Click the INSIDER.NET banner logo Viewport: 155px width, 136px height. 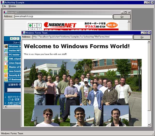(x=60, y=25)
